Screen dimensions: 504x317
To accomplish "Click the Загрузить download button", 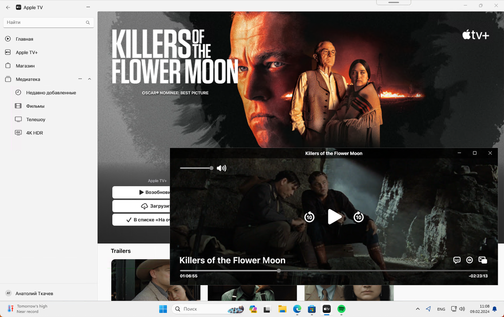I will (141, 206).
